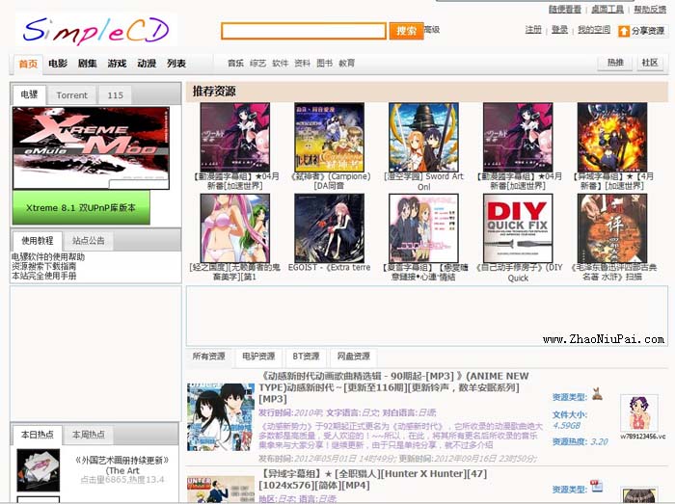Image resolution: width=675 pixels, height=504 pixels.
Task: Switch to the 本日热点 tab
Action: (x=38, y=435)
